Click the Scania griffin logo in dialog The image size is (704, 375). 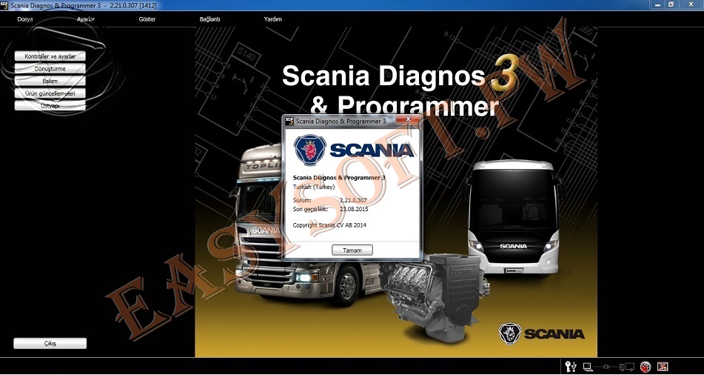click(x=310, y=150)
